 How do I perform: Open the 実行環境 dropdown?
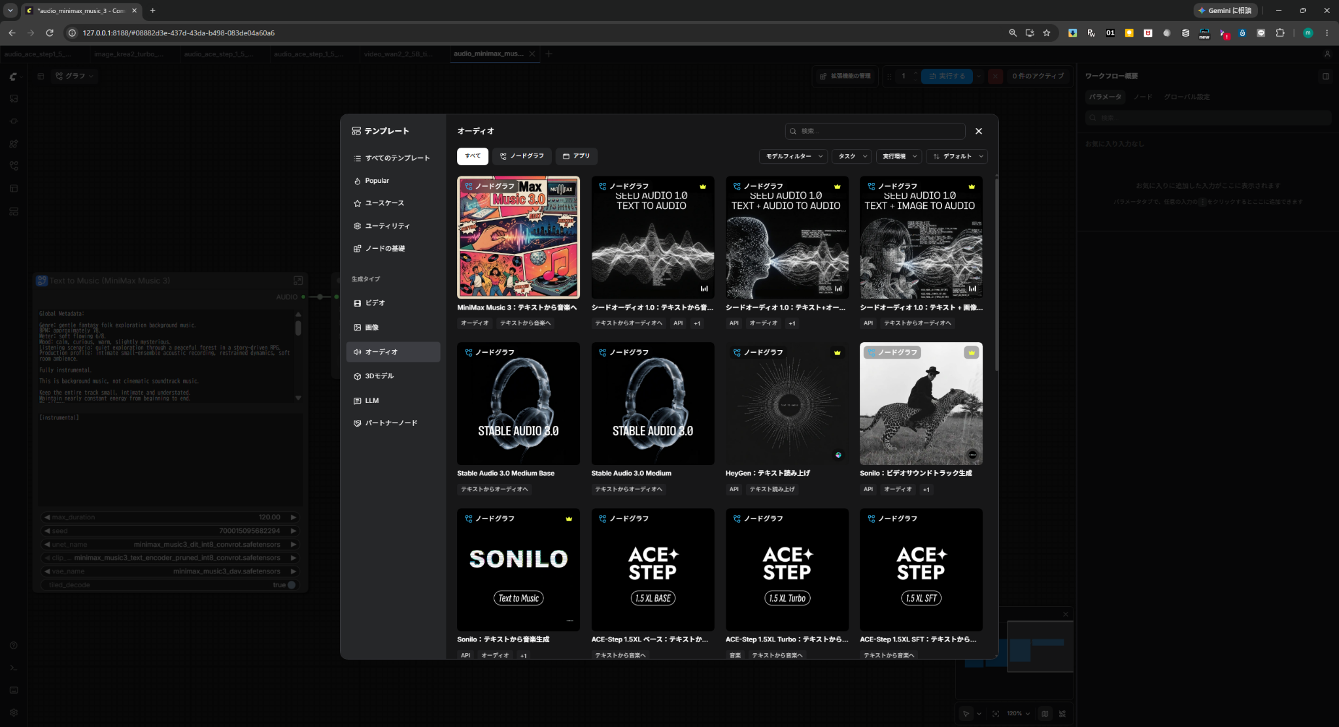tap(899, 156)
